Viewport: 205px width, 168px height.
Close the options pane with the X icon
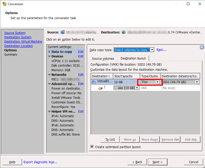coord(202,47)
